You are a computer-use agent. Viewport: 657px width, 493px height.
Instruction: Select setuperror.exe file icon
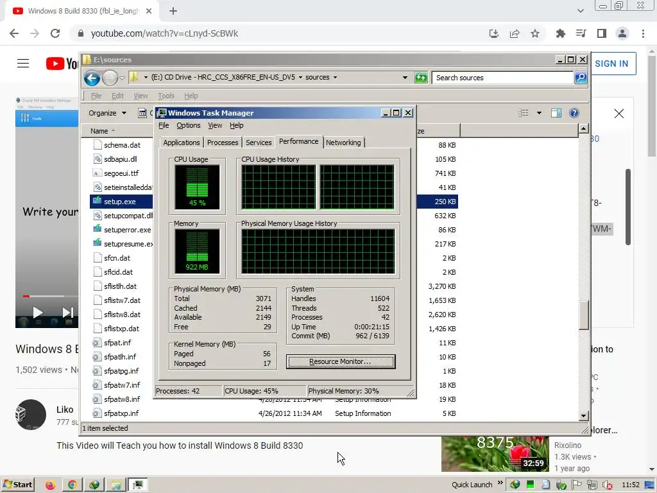[98, 229]
